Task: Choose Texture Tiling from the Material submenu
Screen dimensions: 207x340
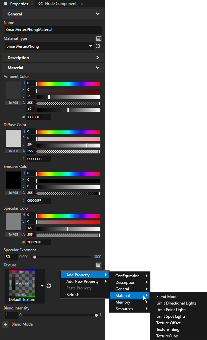Action: point(168,329)
